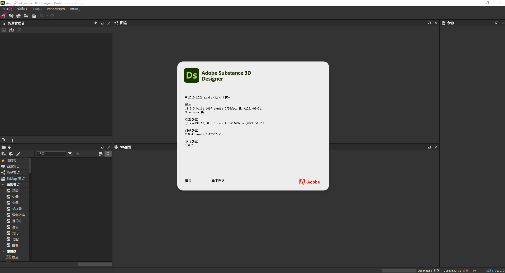Click the Direct3D 11 engine status text

pyautogui.click(x=452, y=271)
